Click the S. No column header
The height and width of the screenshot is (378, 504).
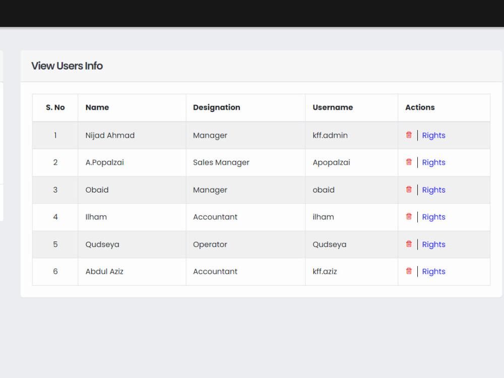click(x=55, y=107)
